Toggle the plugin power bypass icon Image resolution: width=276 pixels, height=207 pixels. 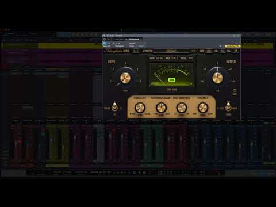105,39
